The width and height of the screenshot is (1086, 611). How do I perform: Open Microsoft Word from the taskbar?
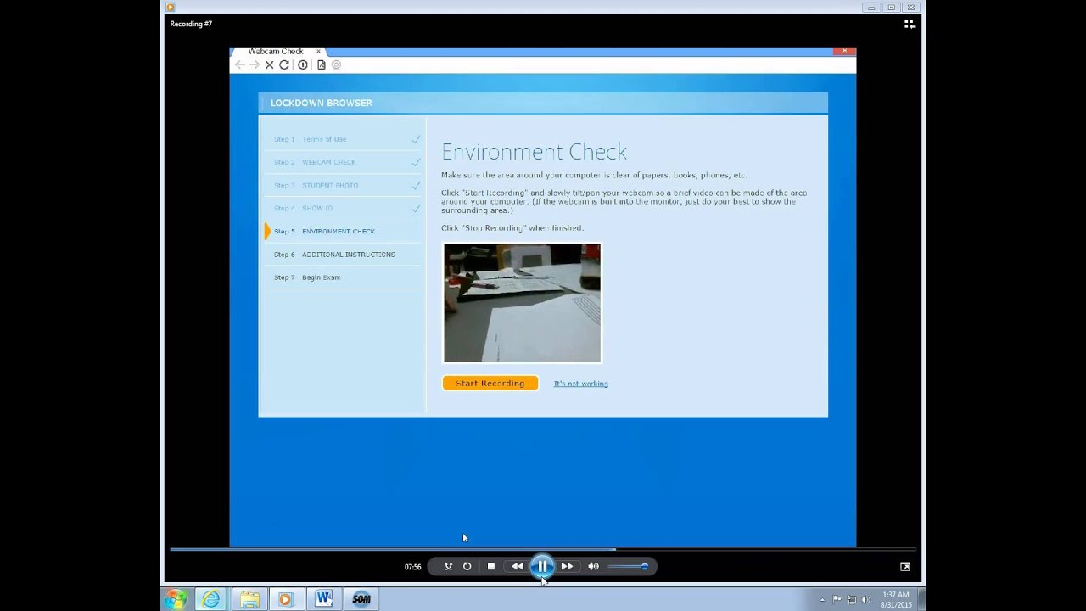(x=323, y=599)
